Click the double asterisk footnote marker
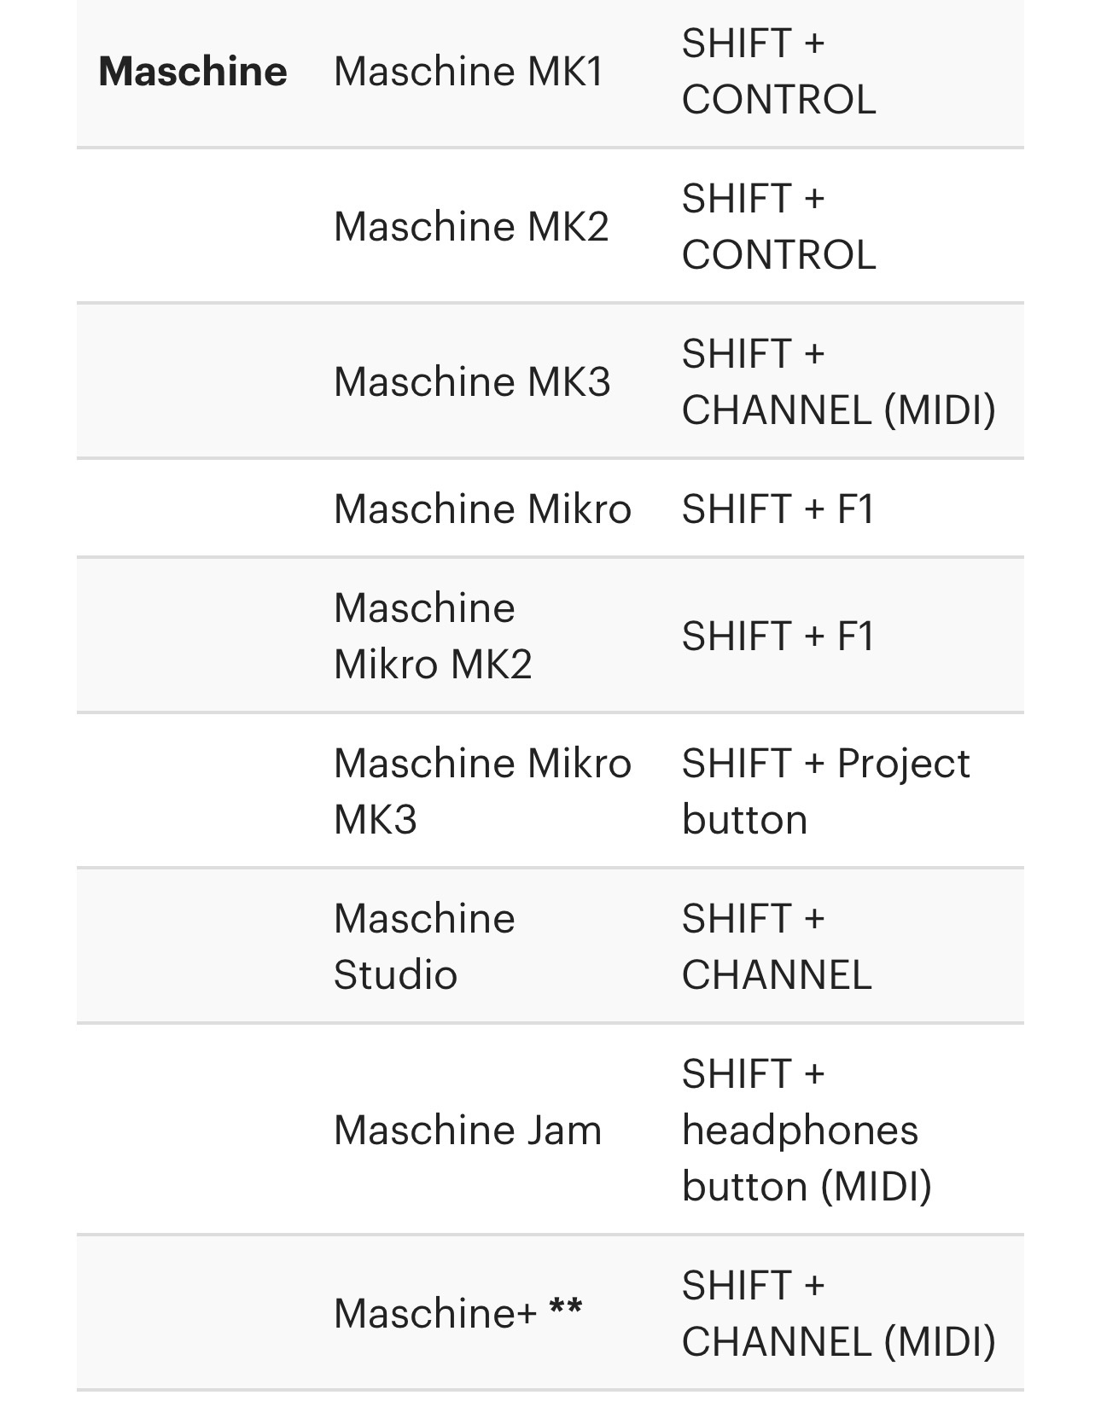The width and height of the screenshot is (1101, 1401). (x=566, y=1308)
